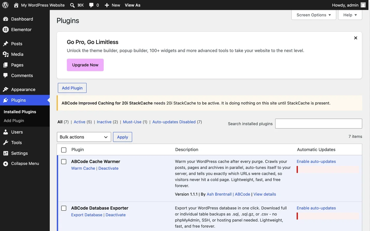Click the Add Plugin button near the title
The height and width of the screenshot is (231, 370).
(x=72, y=88)
